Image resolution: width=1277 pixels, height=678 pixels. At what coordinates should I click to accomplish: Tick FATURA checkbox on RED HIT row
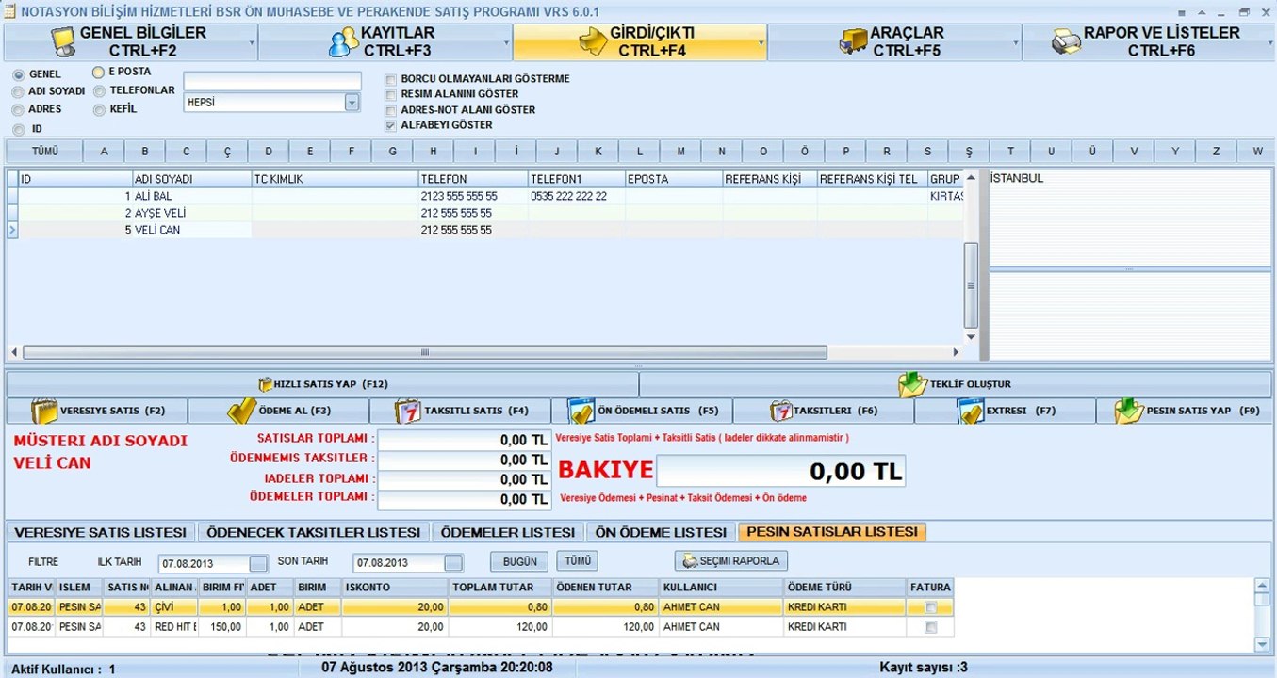click(931, 627)
